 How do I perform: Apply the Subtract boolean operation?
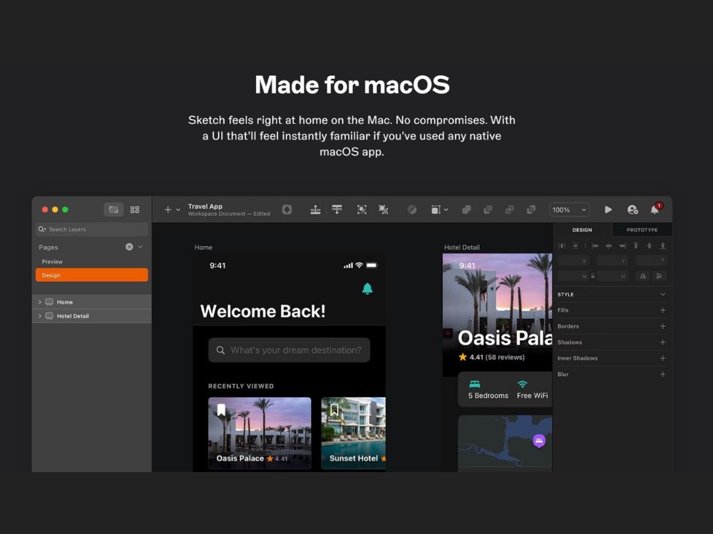tap(488, 209)
